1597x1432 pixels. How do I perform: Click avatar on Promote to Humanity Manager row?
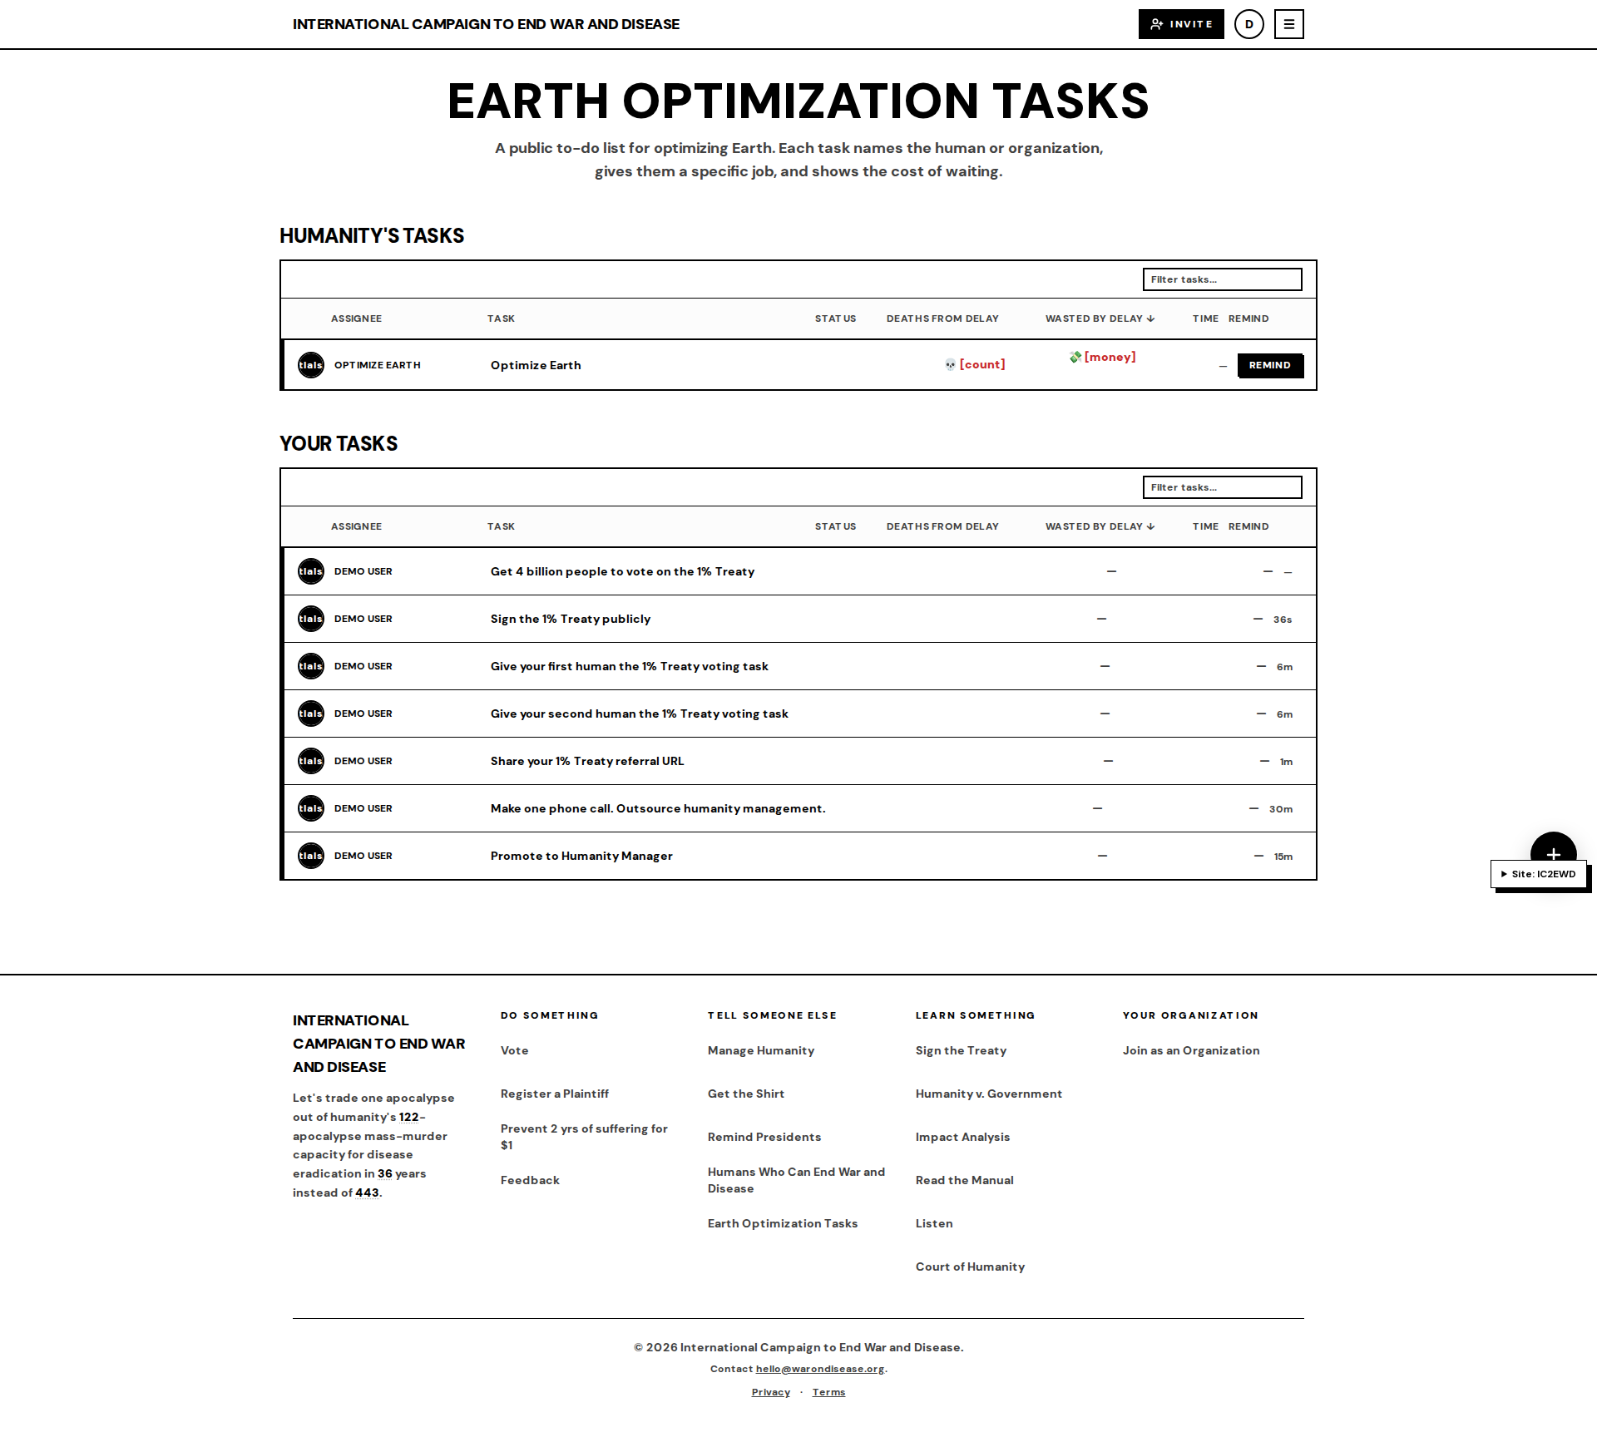[311, 856]
